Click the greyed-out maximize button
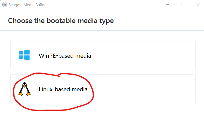204x139 pixels. (x=183, y=5)
